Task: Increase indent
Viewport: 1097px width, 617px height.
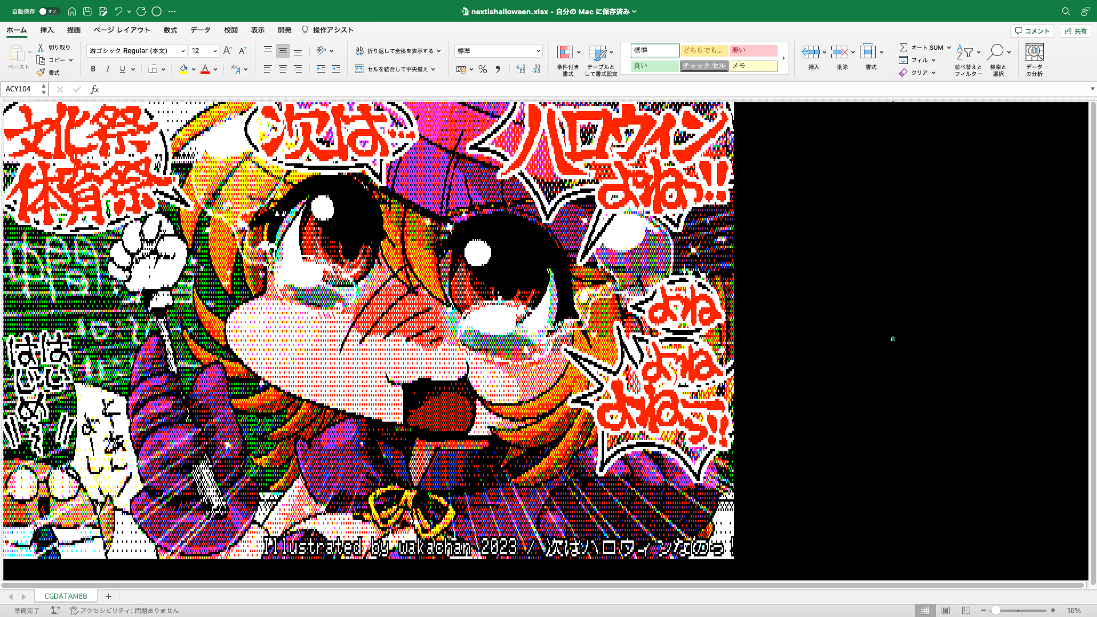Action: point(336,69)
